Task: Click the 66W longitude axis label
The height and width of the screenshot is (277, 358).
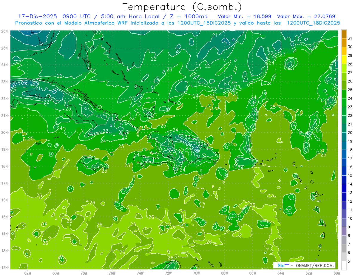Action: coord(253,273)
